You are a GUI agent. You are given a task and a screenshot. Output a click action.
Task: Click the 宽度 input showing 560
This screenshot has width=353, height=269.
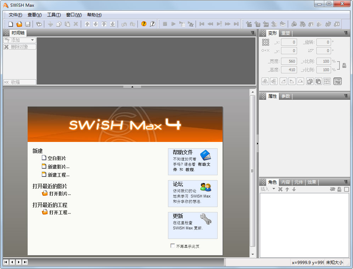(289, 61)
